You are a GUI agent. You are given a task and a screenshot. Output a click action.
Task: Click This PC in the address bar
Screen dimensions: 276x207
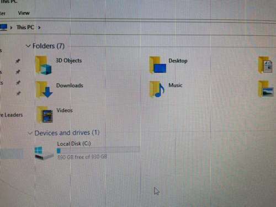(25, 28)
